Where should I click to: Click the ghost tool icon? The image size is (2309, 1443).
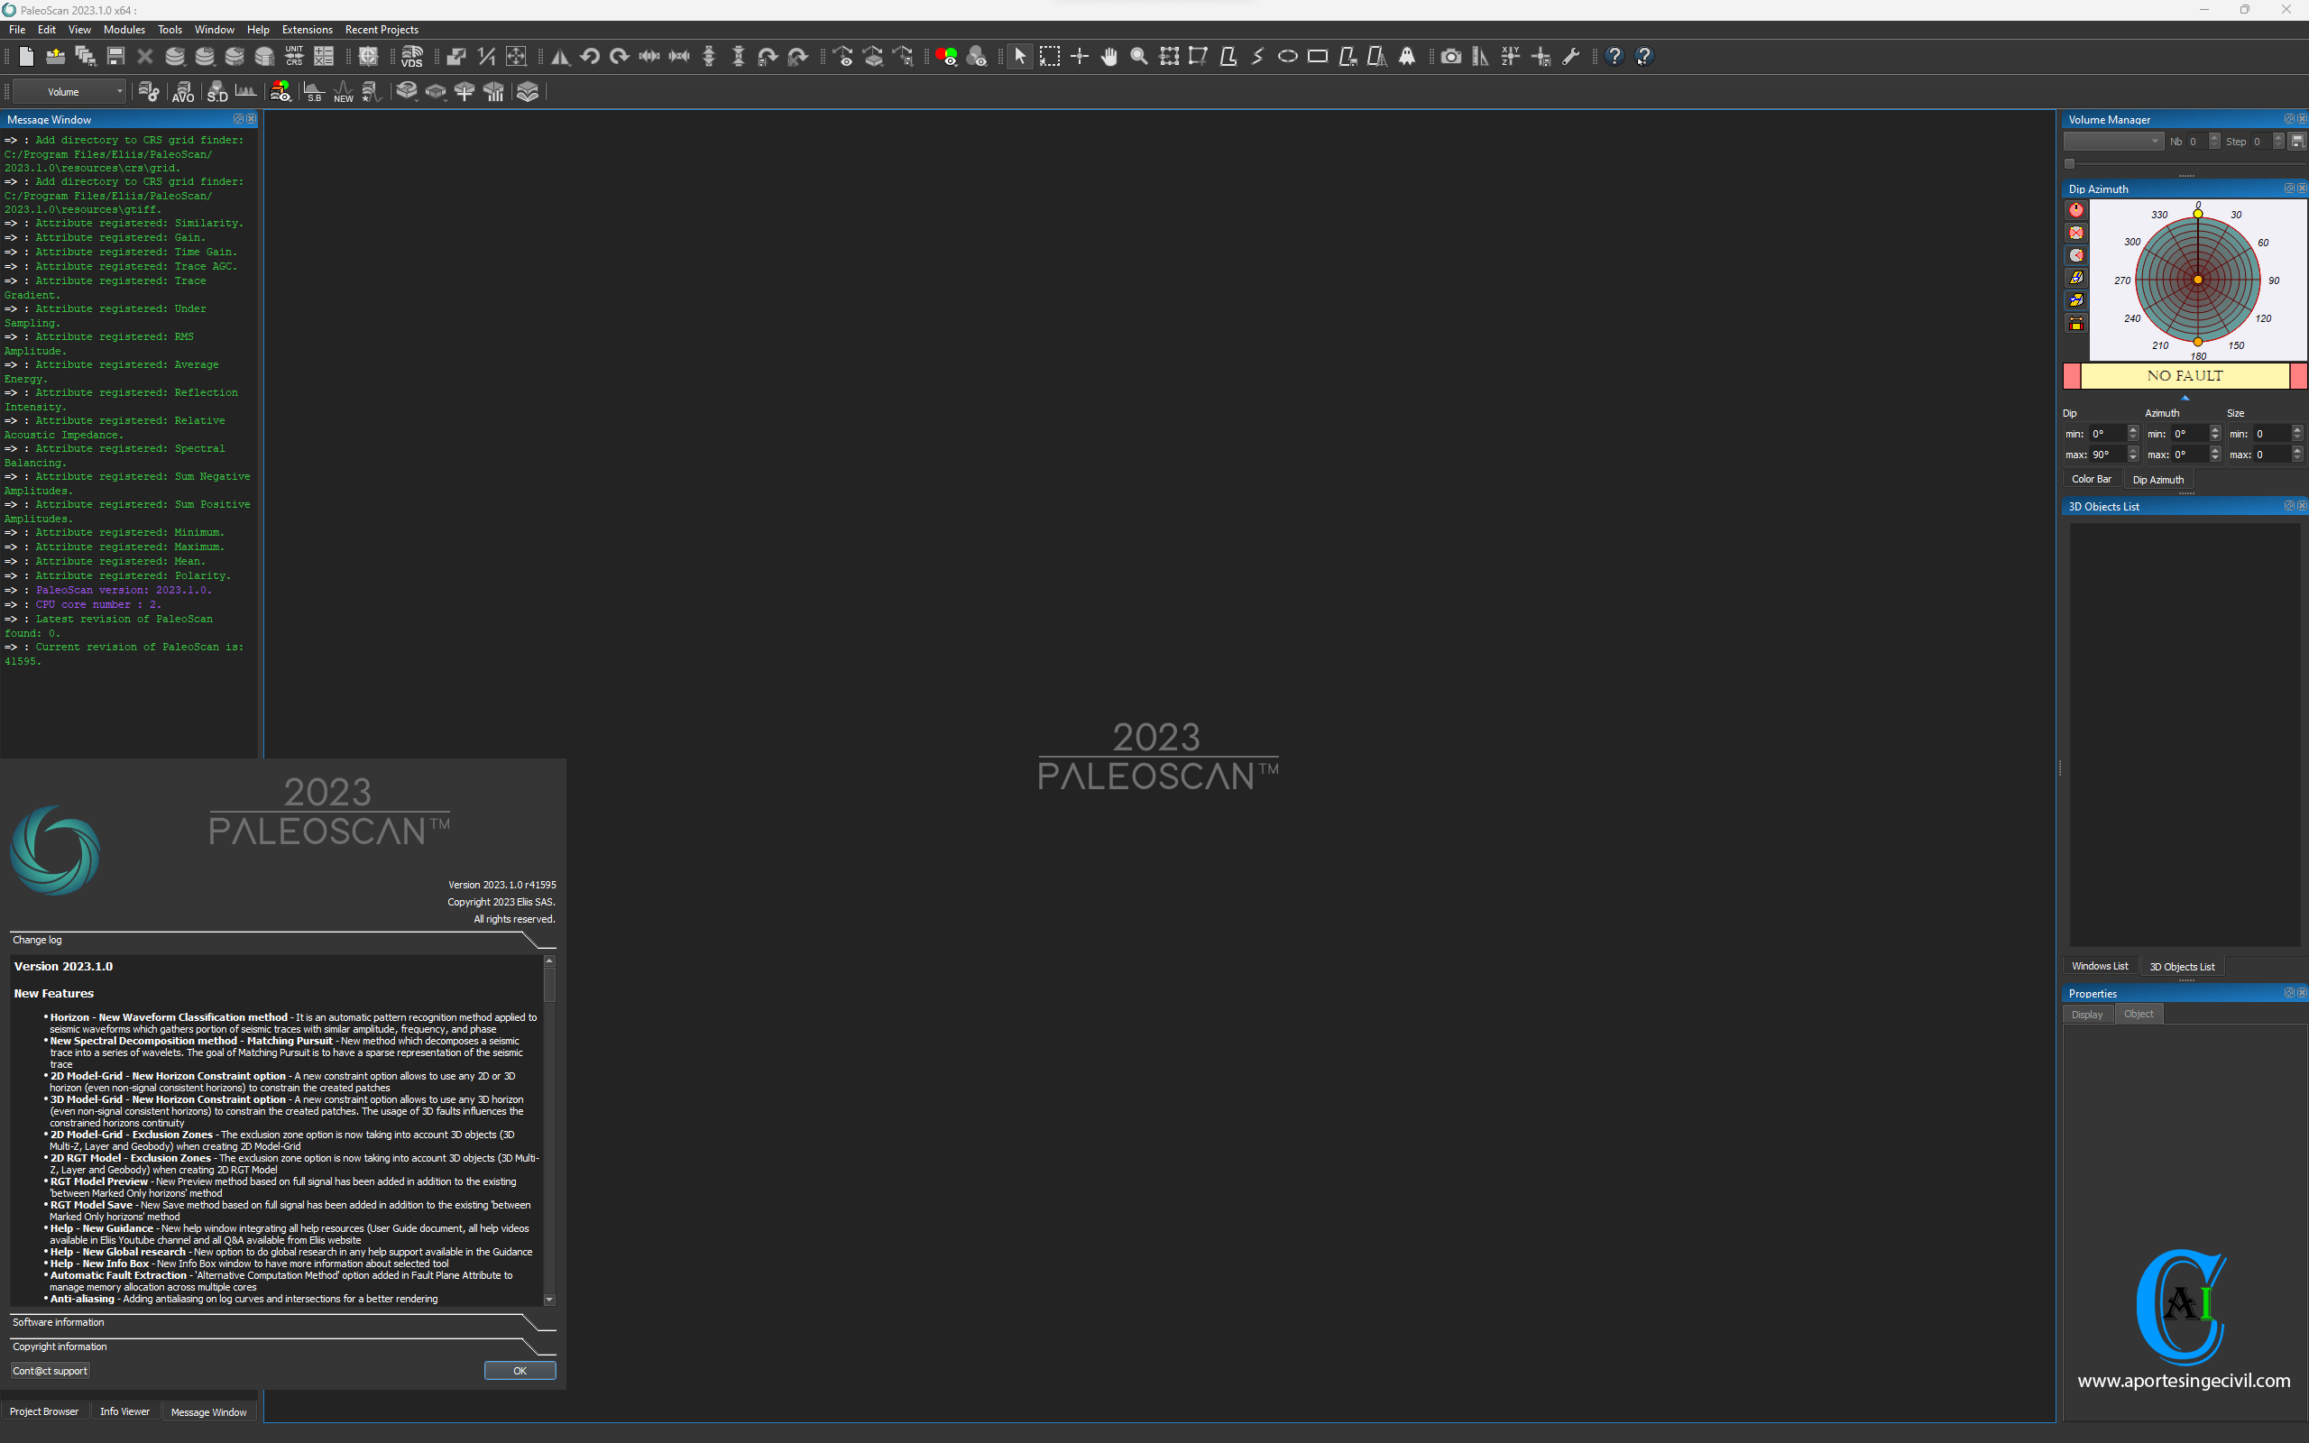[x=1406, y=57]
